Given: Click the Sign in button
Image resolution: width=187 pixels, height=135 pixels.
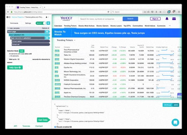Looking at the screenshot, I should tap(155, 19).
